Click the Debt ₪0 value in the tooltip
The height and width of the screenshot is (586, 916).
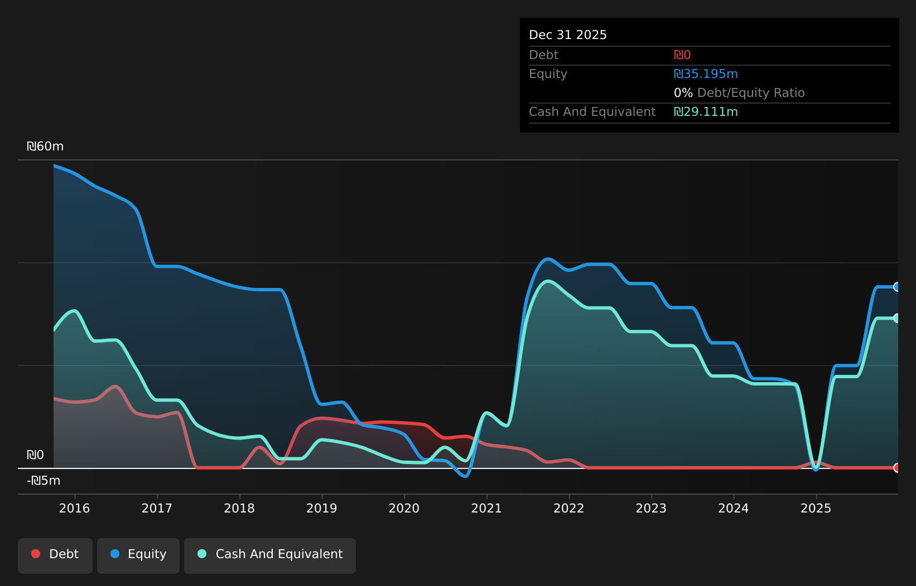pos(682,55)
